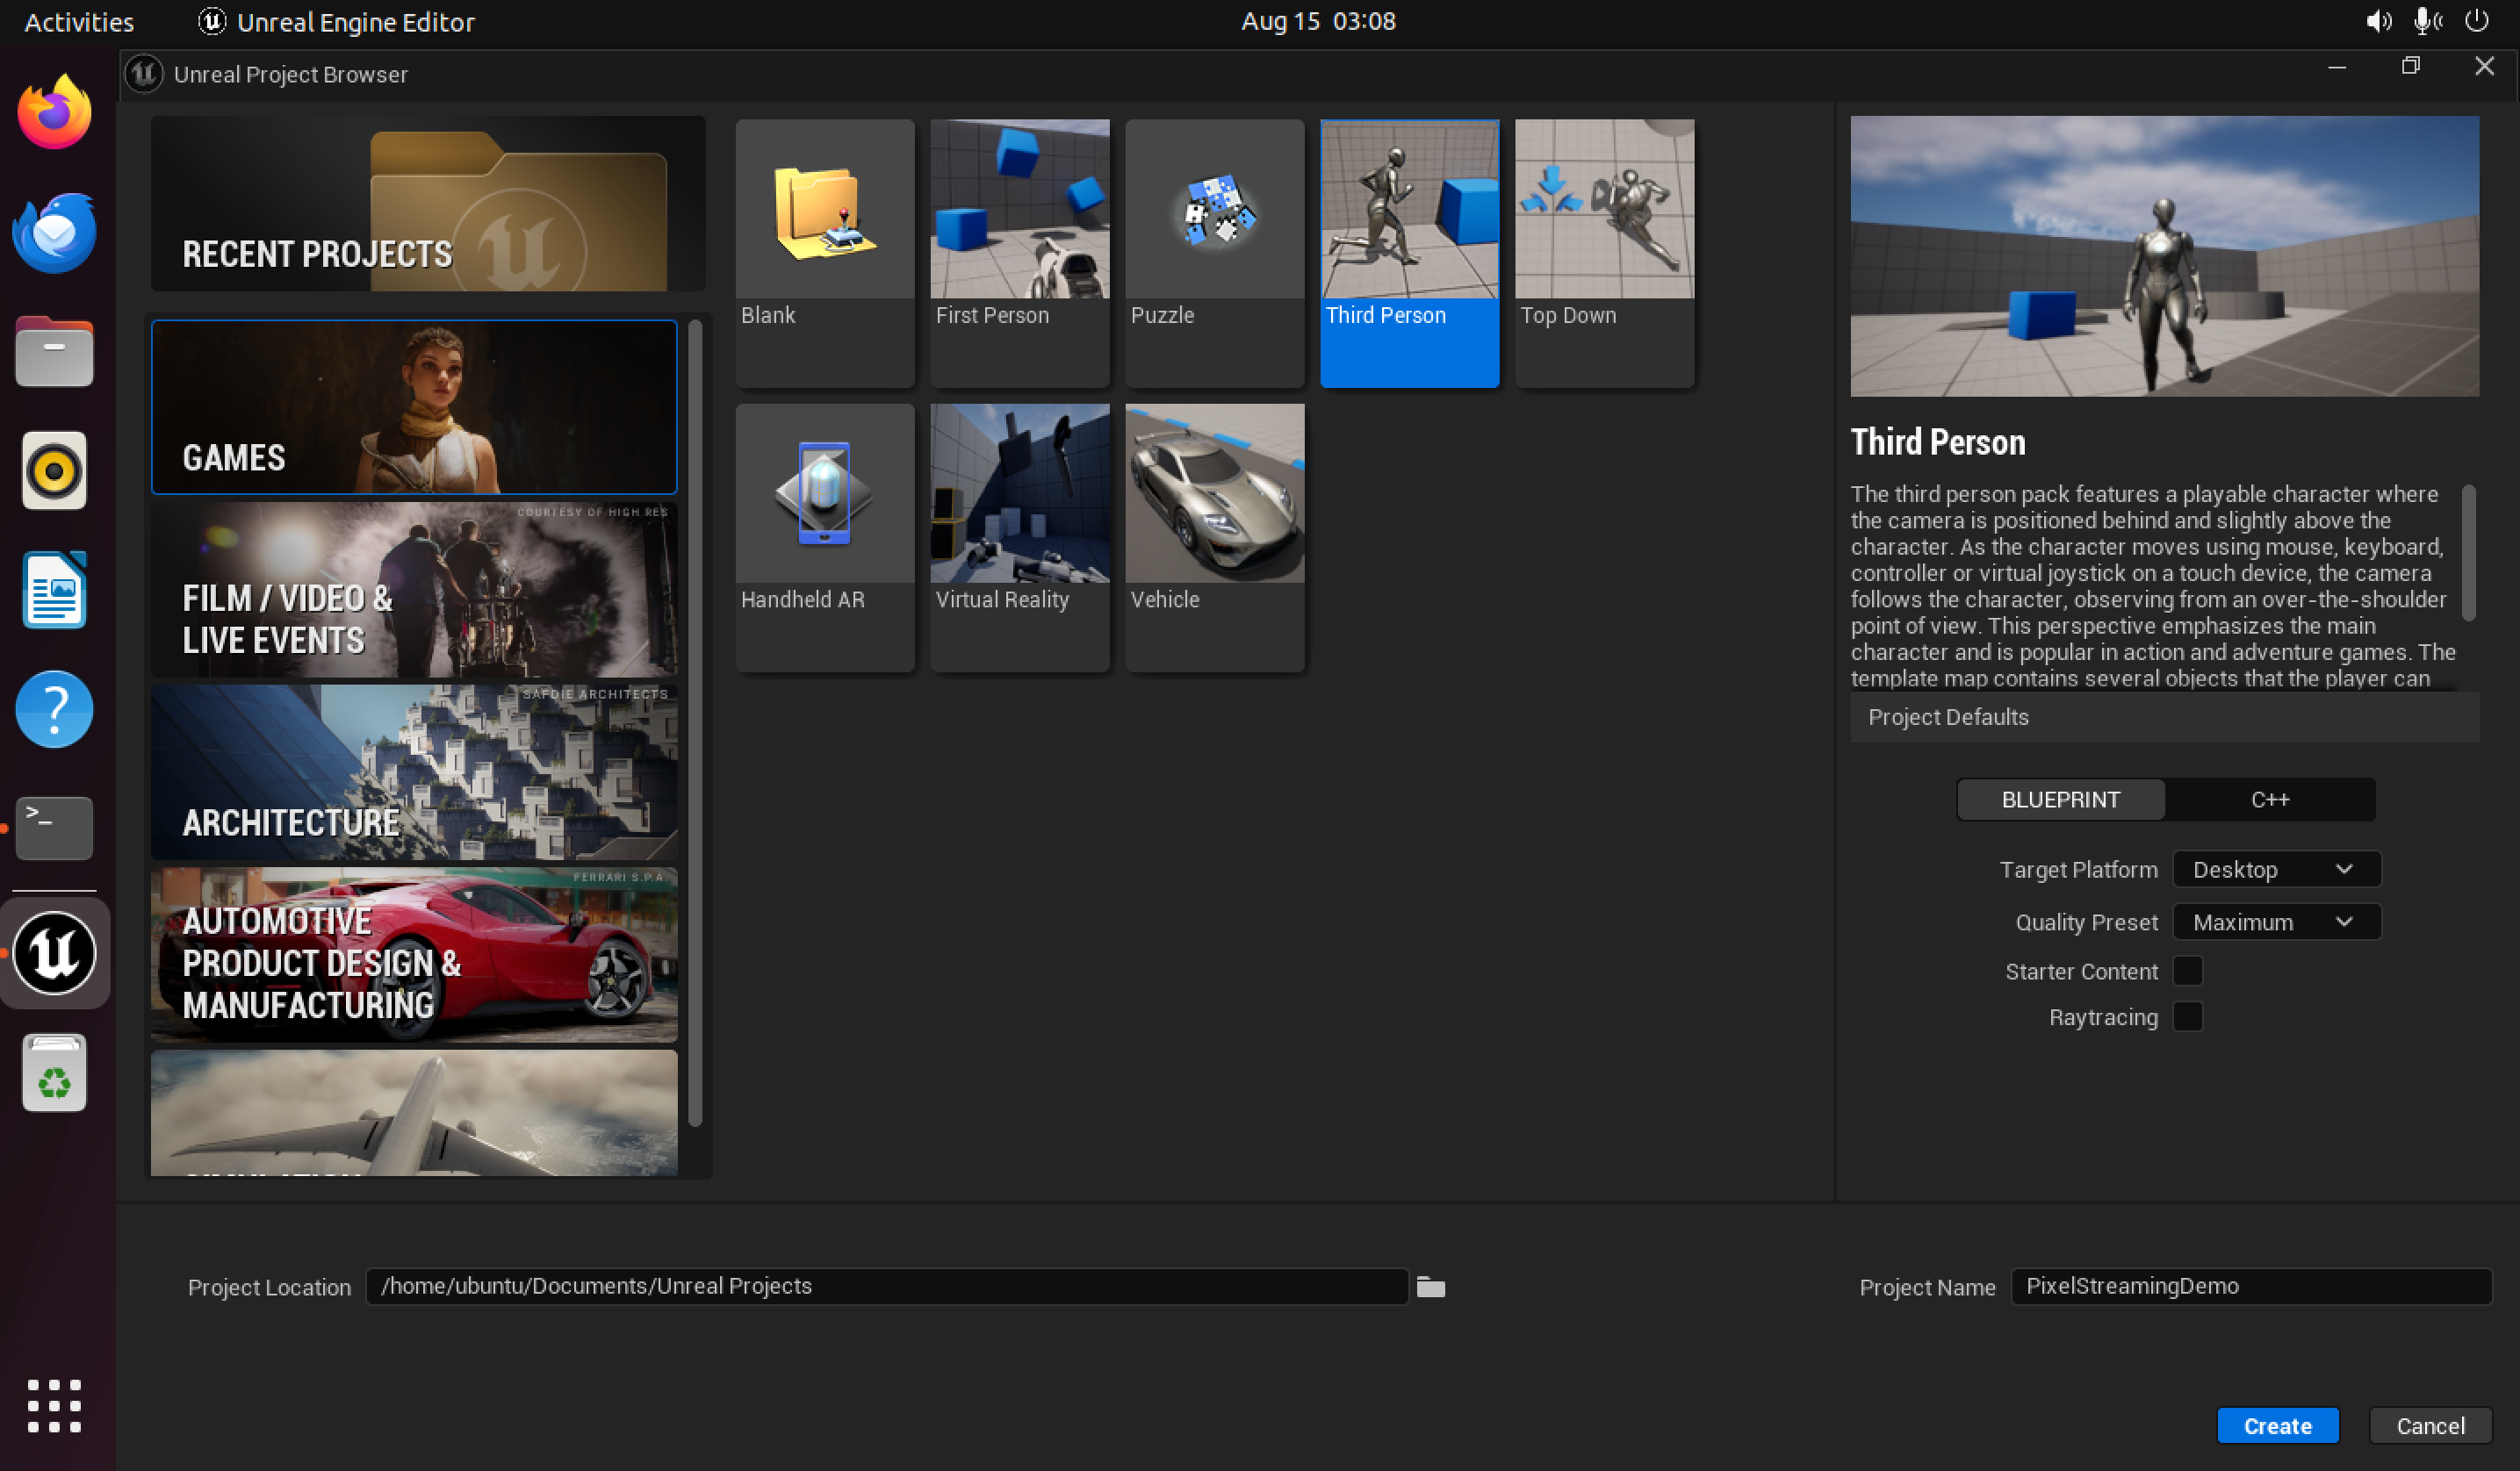
Task: Select the Games category
Action: click(x=414, y=406)
